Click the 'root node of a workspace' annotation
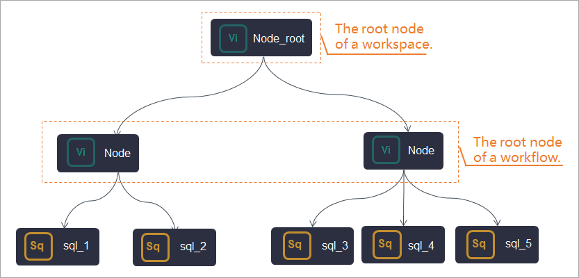 383,37
